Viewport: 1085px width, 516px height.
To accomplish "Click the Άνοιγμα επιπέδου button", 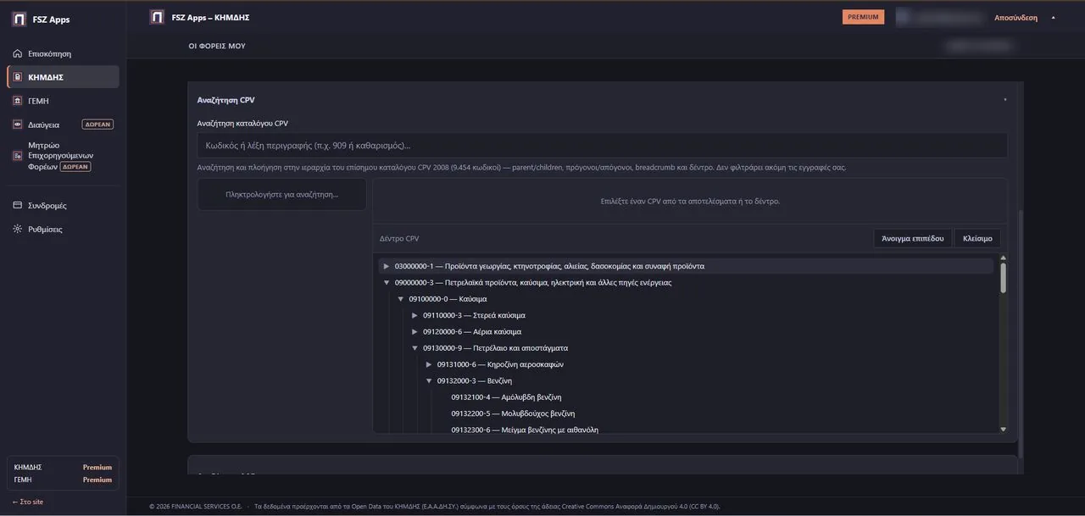I will tap(912, 238).
